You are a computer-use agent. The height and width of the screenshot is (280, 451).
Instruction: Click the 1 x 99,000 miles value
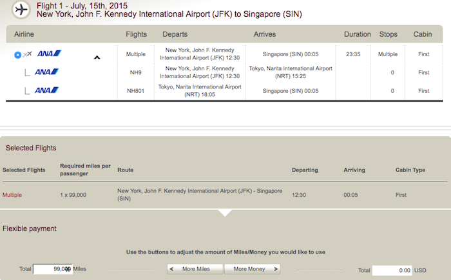pyautogui.click(x=73, y=195)
